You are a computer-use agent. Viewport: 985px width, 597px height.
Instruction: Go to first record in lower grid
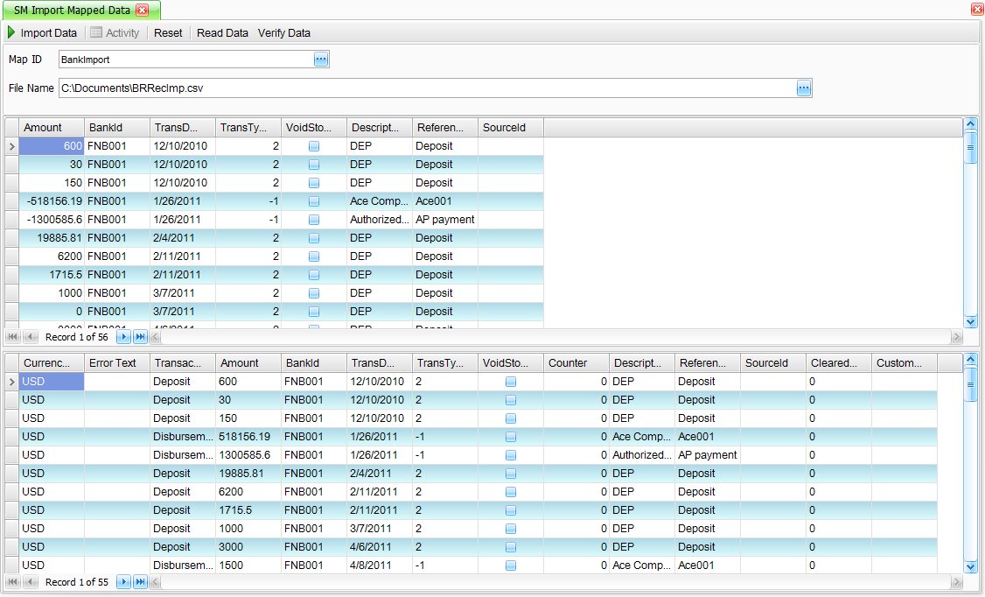tap(13, 582)
